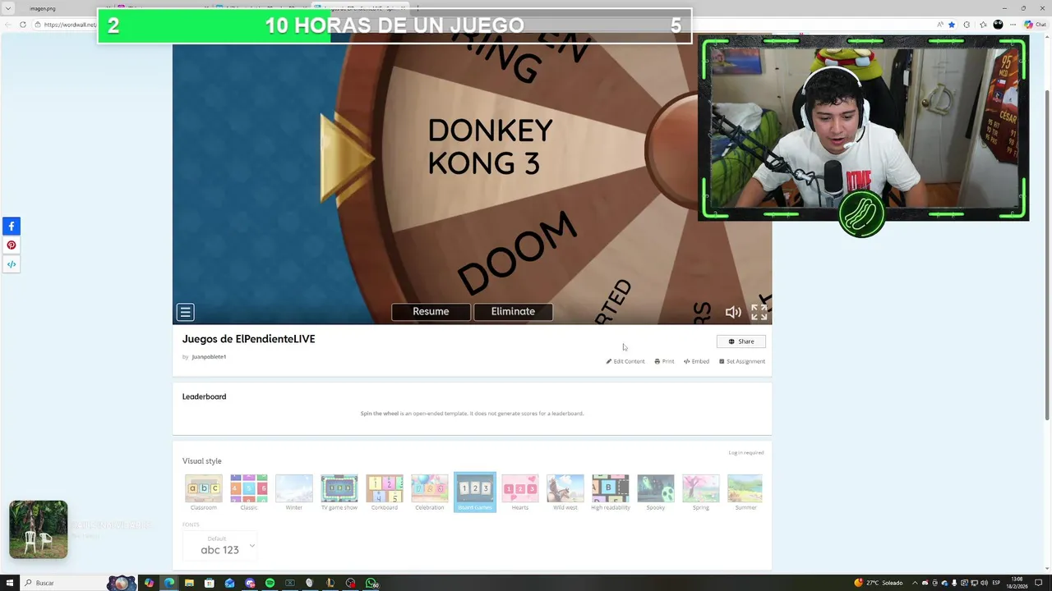Open the Windows Start menu
Viewport: 1052px width, 591px height.
pyautogui.click(x=10, y=583)
